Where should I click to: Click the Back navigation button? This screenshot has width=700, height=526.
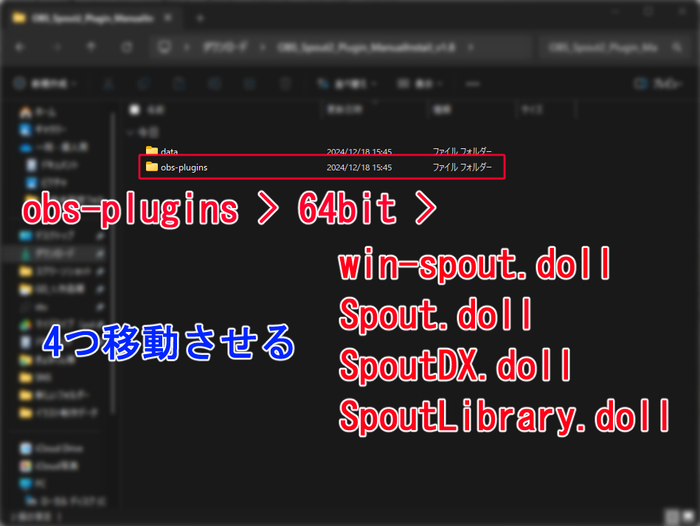[x=20, y=46]
